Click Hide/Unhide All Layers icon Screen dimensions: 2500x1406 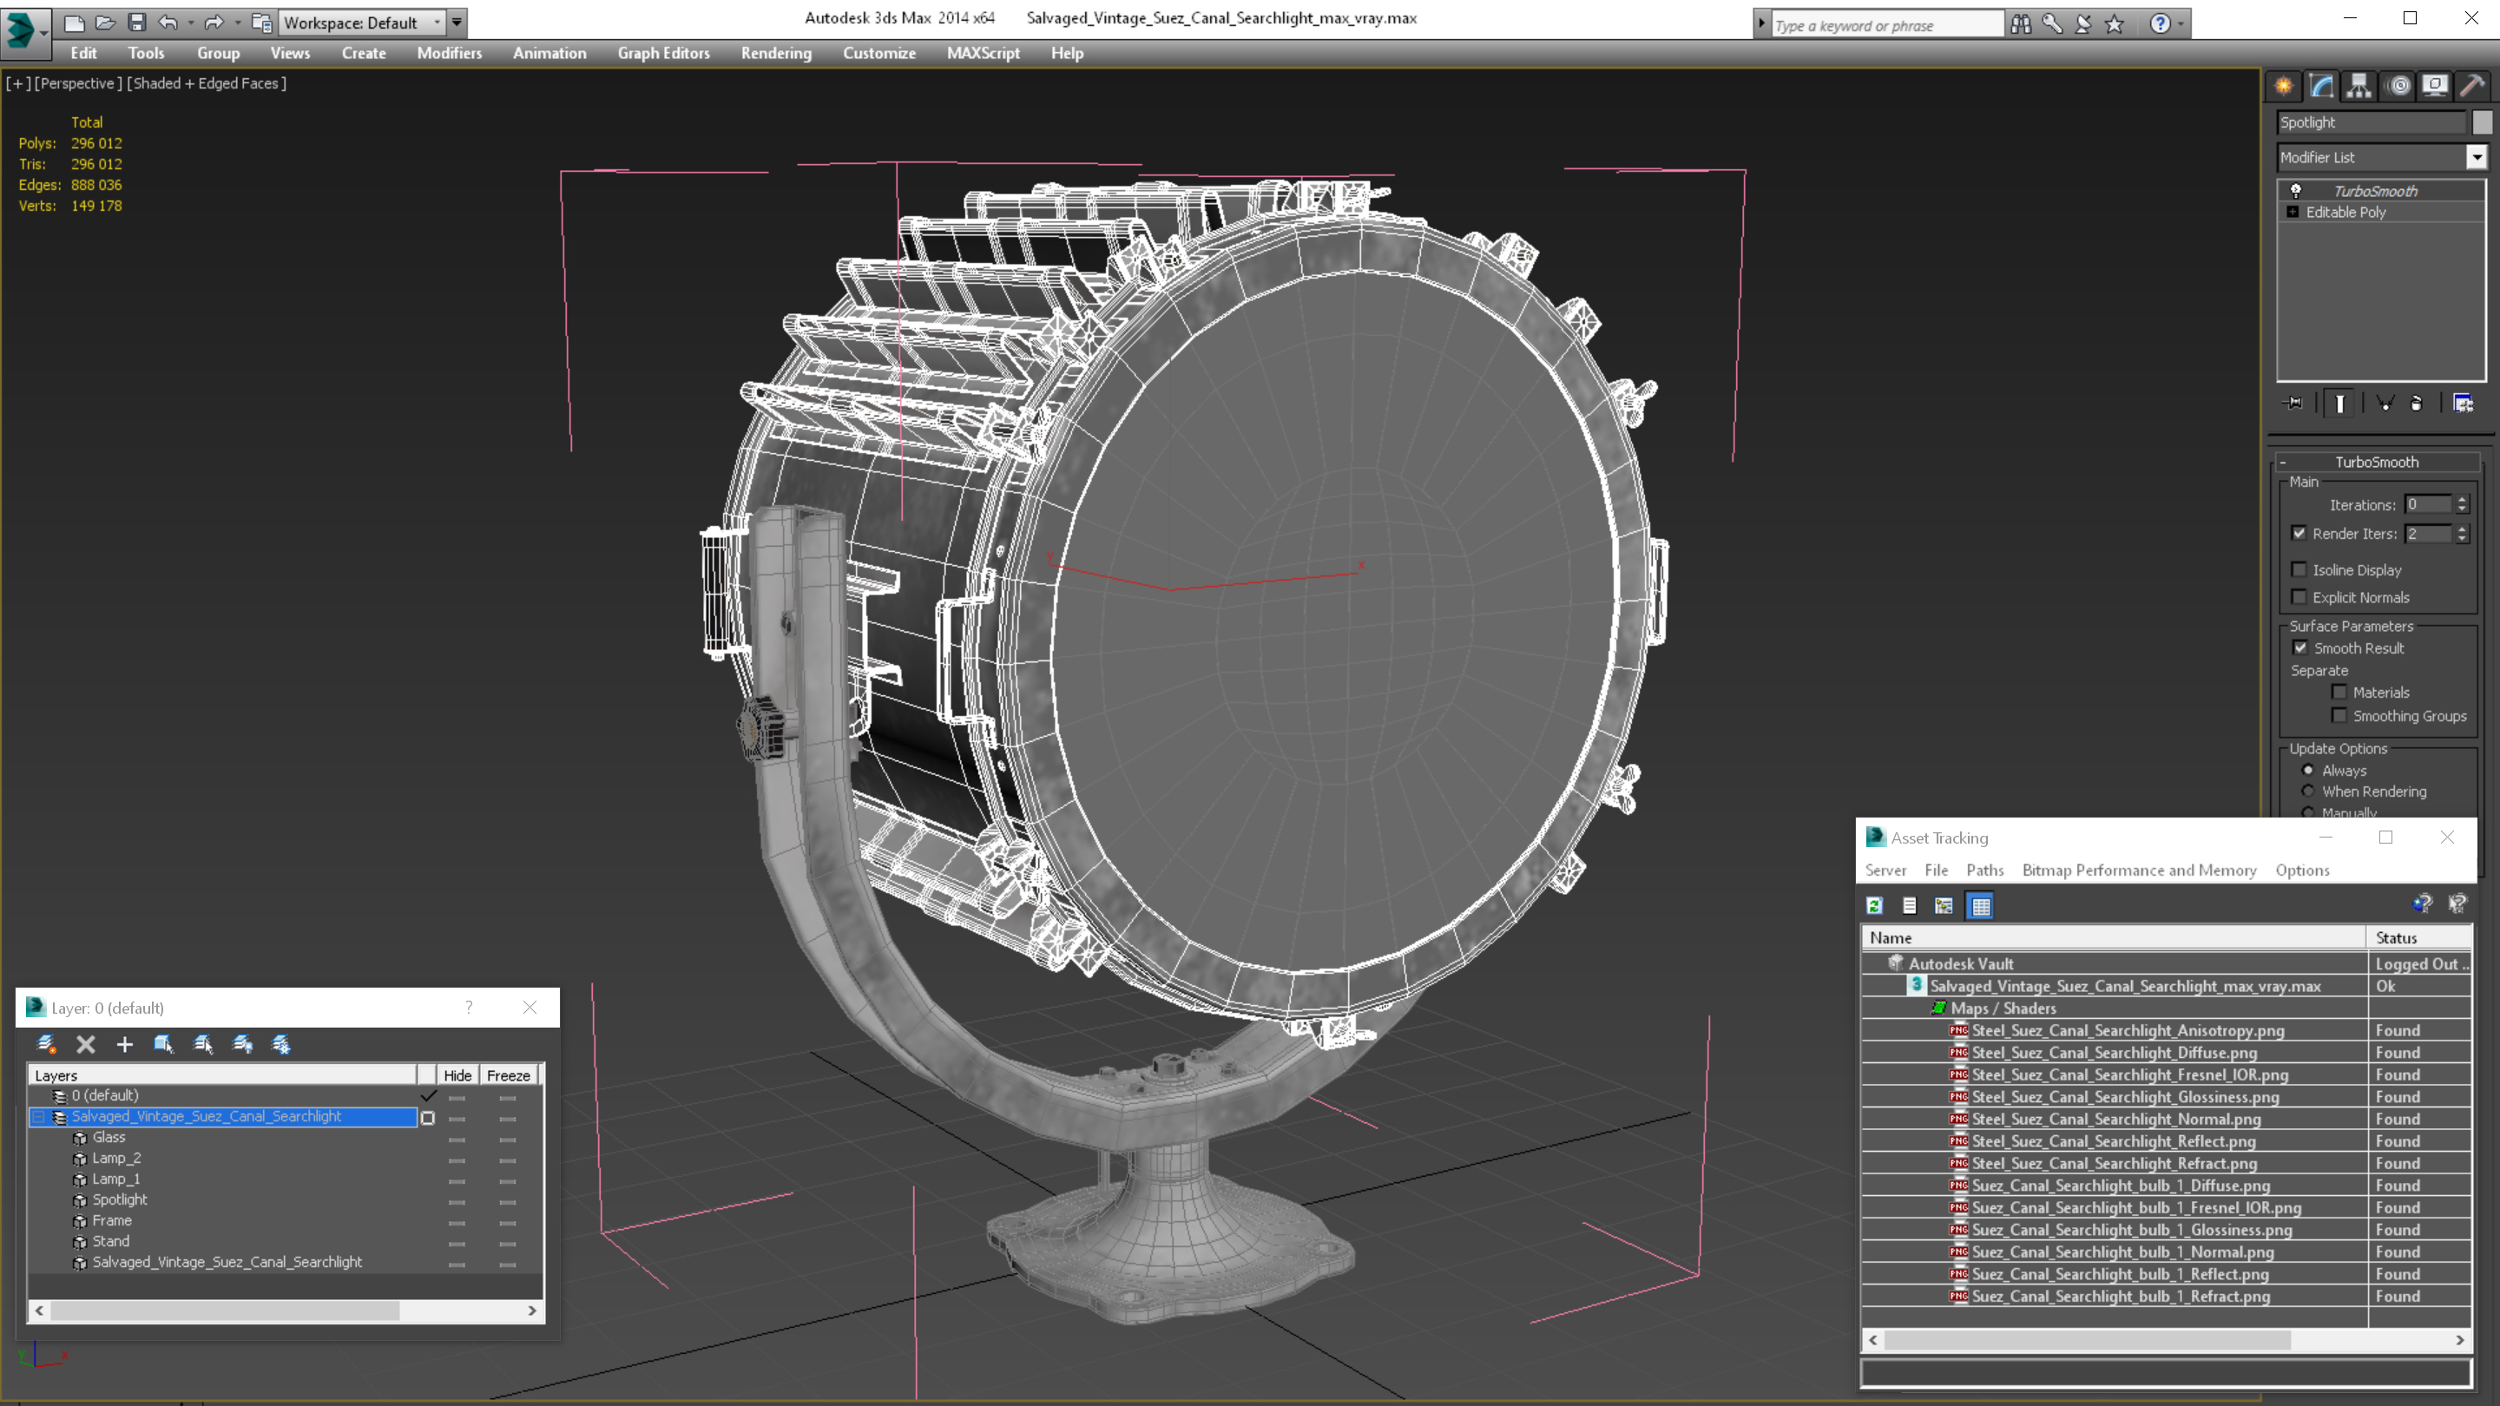coord(243,1044)
